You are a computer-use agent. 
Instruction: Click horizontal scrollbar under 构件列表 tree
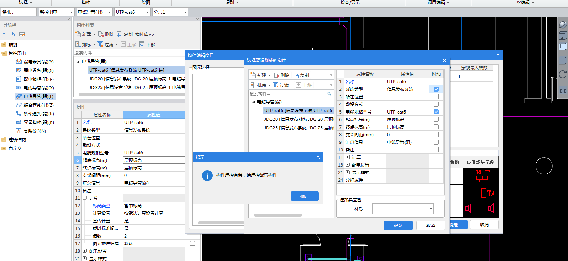[132, 94]
